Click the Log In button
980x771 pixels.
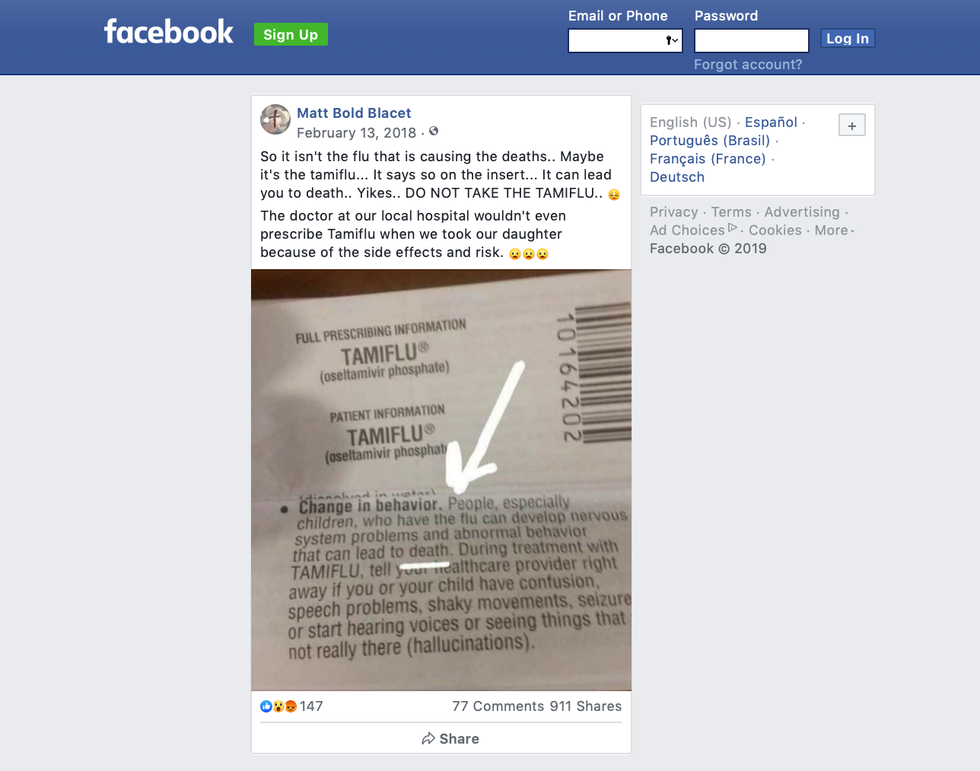pos(848,39)
